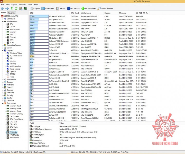Collapse the Benchmark tree node
The height and width of the screenshot is (154, 185).
(x=2, y=103)
